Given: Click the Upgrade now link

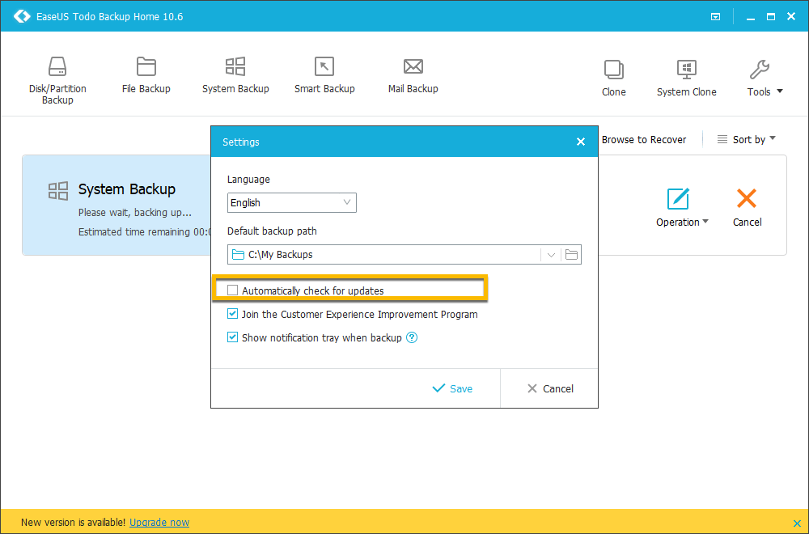Looking at the screenshot, I should pyautogui.click(x=159, y=522).
